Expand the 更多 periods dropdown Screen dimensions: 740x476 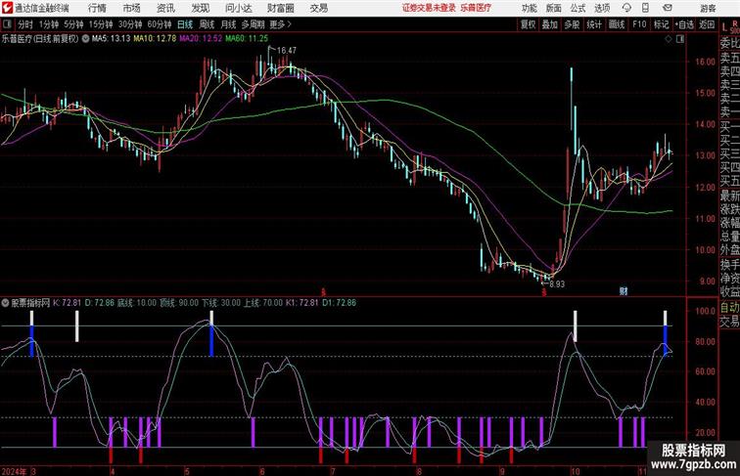click(x=281, y=23)
